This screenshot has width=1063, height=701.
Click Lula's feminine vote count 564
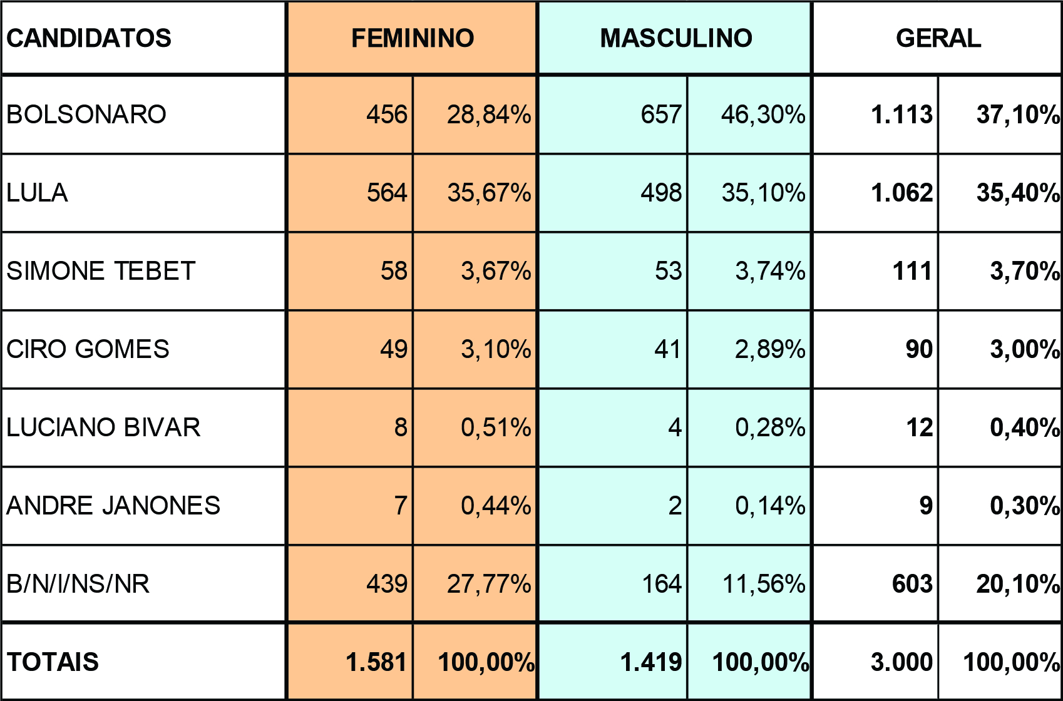tap(350, 193)
